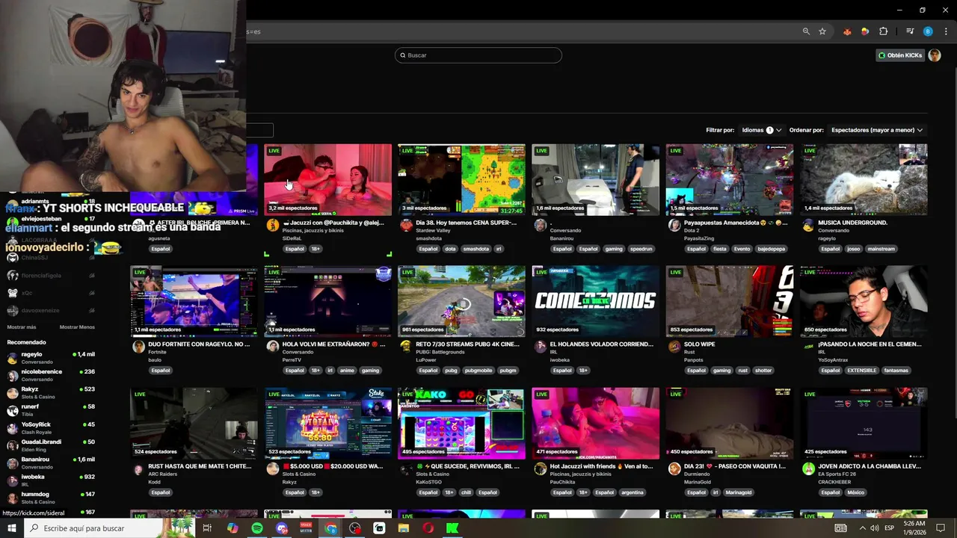Open the Kick app in taskbar
Screen dimensions: 957x538
point(452,528)
